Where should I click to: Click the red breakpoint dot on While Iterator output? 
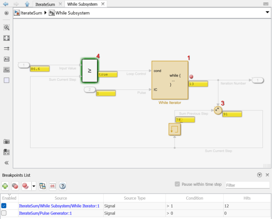click(191, 77)
